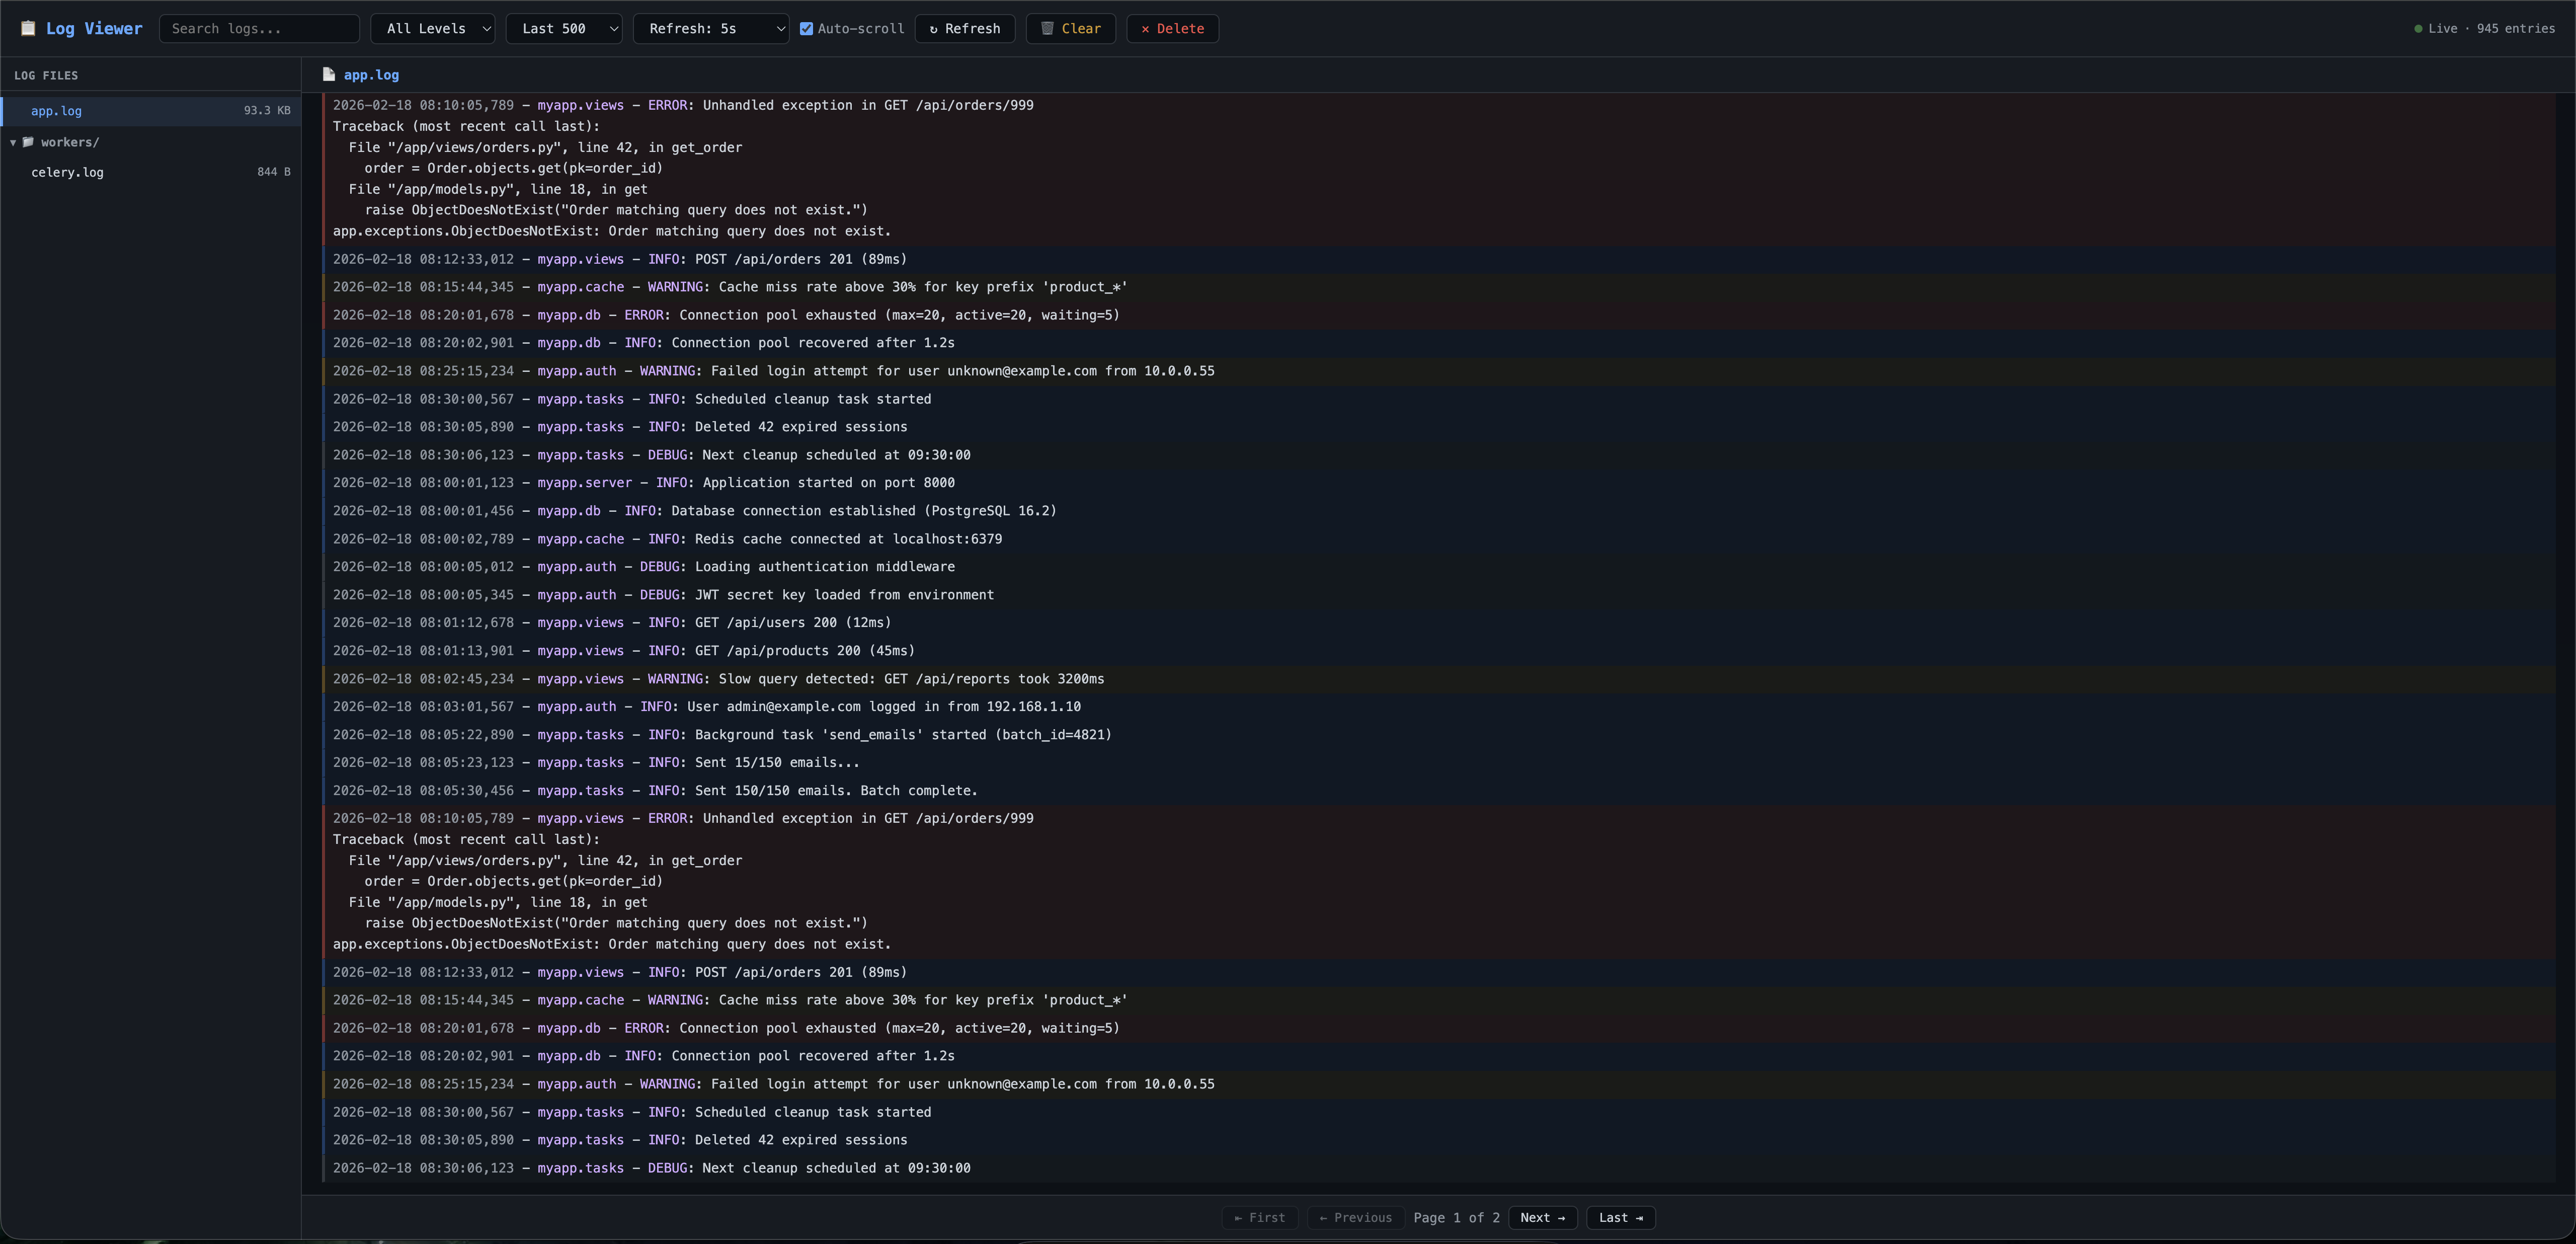Click the disabled Previous page button

pos(1355,1217)
